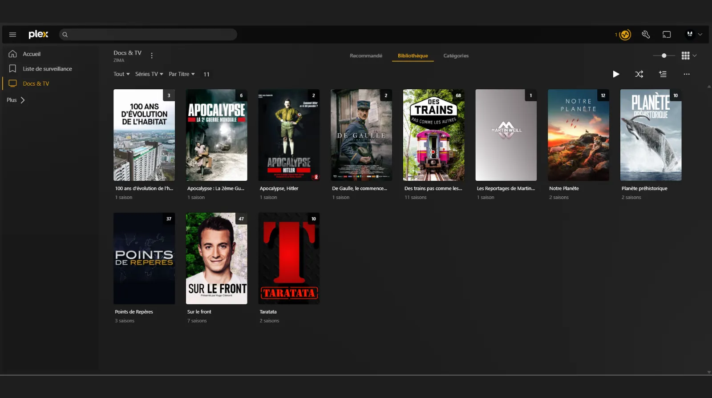This screenshot has height=398, width=712.
Task: Open the grid view mode selector
Action: [x=688, y=56]
